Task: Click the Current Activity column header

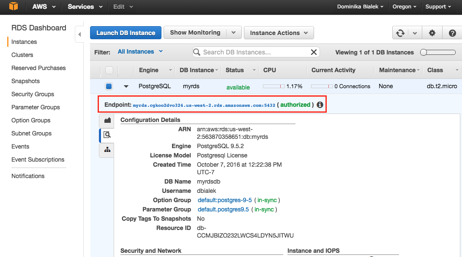Action: (334, 70)
